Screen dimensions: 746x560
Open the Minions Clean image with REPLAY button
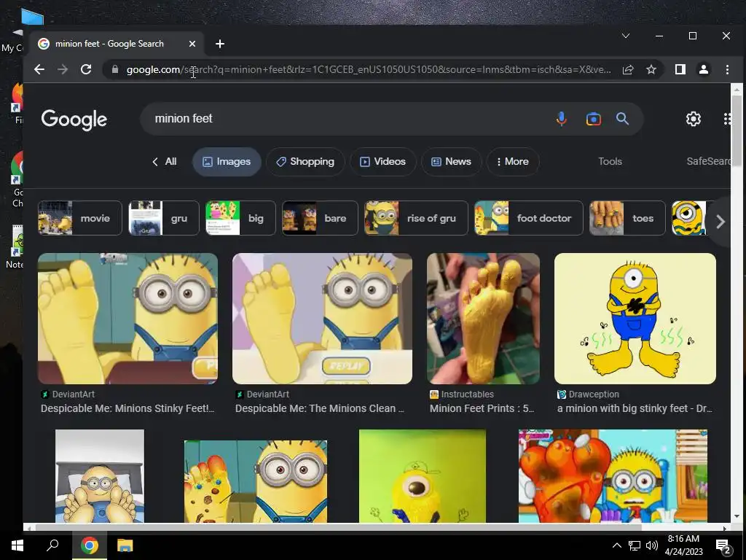[322, 319]
